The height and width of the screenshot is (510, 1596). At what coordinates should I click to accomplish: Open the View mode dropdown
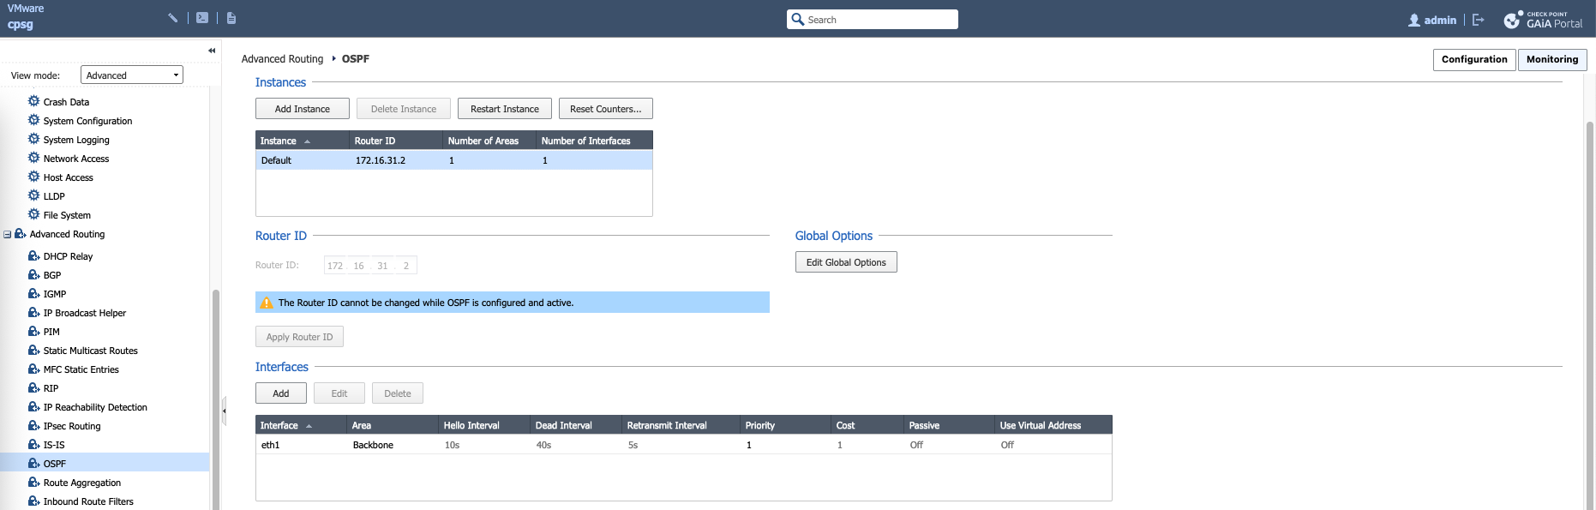click(x=132, y=75)
